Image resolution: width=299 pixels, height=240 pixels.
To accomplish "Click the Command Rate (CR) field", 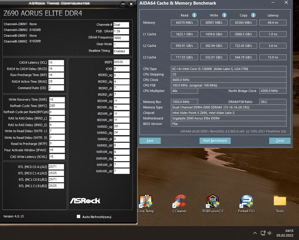I will click(x=56, y=88).
